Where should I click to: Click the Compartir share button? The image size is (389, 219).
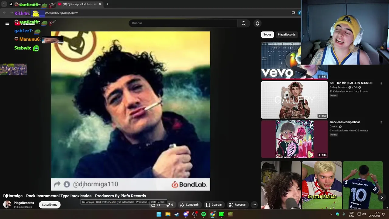point(189,205)
